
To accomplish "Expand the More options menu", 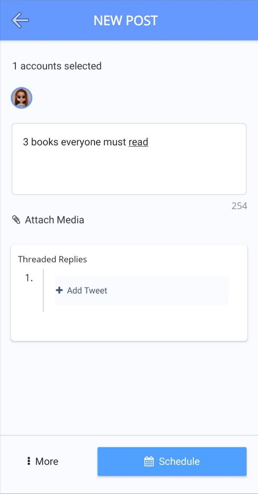I will pyautogui.click(x=43, y=461).
